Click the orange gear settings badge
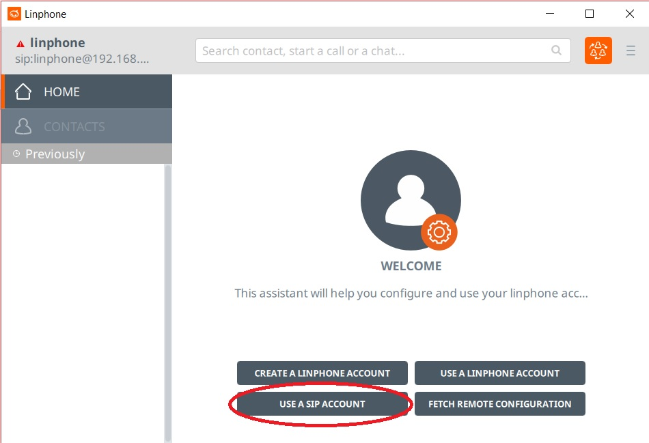Screen dimensions: 649x443 [439, 232]
